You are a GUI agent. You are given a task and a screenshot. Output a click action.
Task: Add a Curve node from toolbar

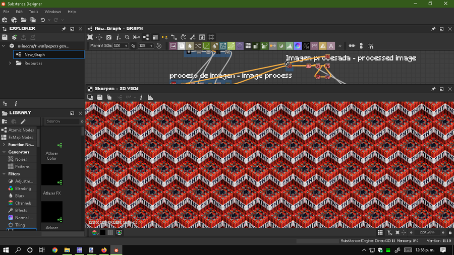206,46
